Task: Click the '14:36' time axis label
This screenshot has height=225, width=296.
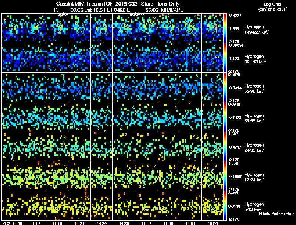Action: point(124,223)
